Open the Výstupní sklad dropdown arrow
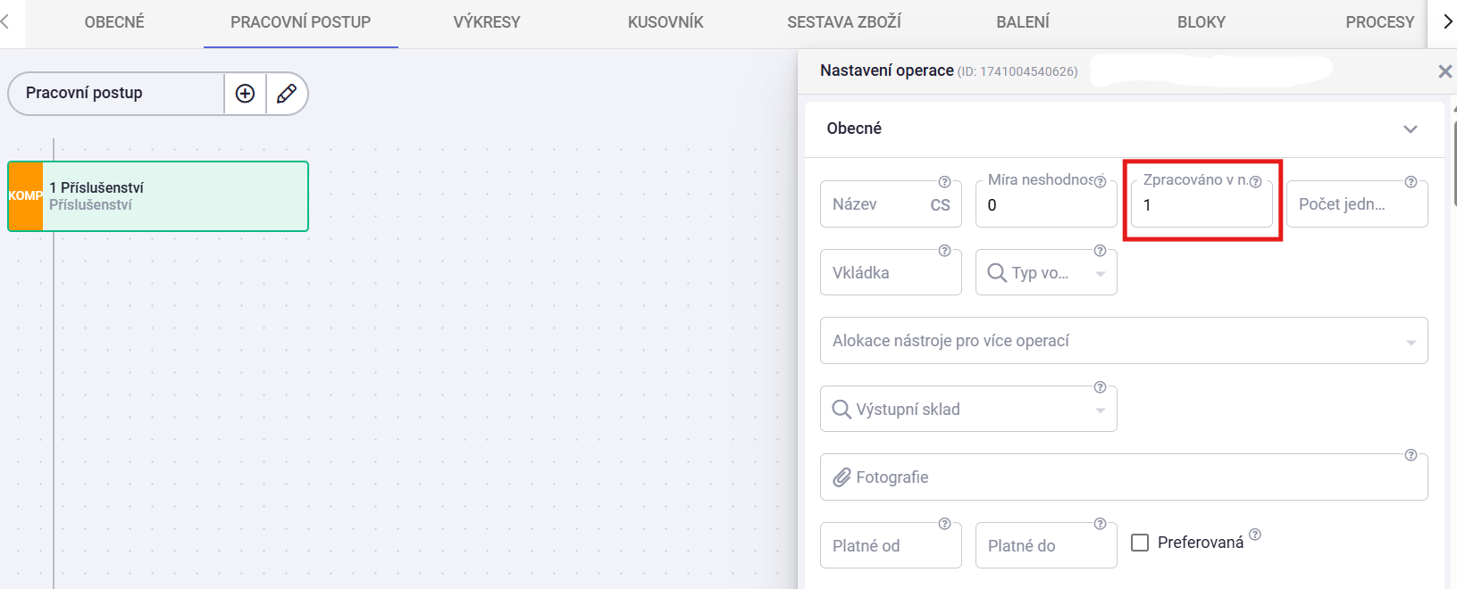 (1101, 411)
